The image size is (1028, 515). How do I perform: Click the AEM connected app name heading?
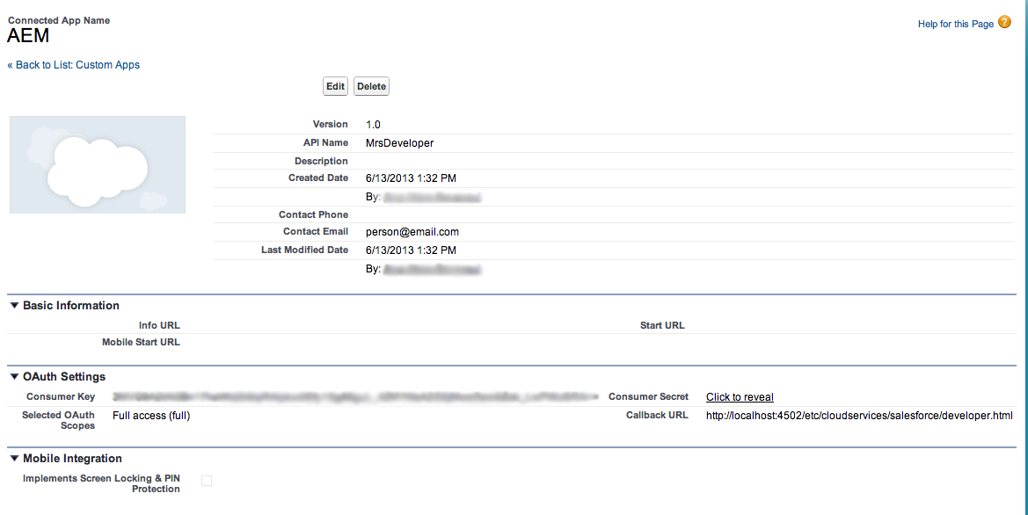[x=28, y=36]
